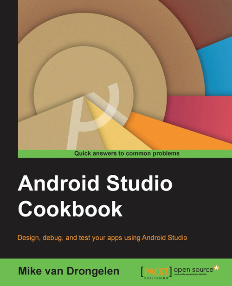The height and width of the screenshot is (286, 232).
Task: Click the Packt Publishing logo
Action: point(156,273)
